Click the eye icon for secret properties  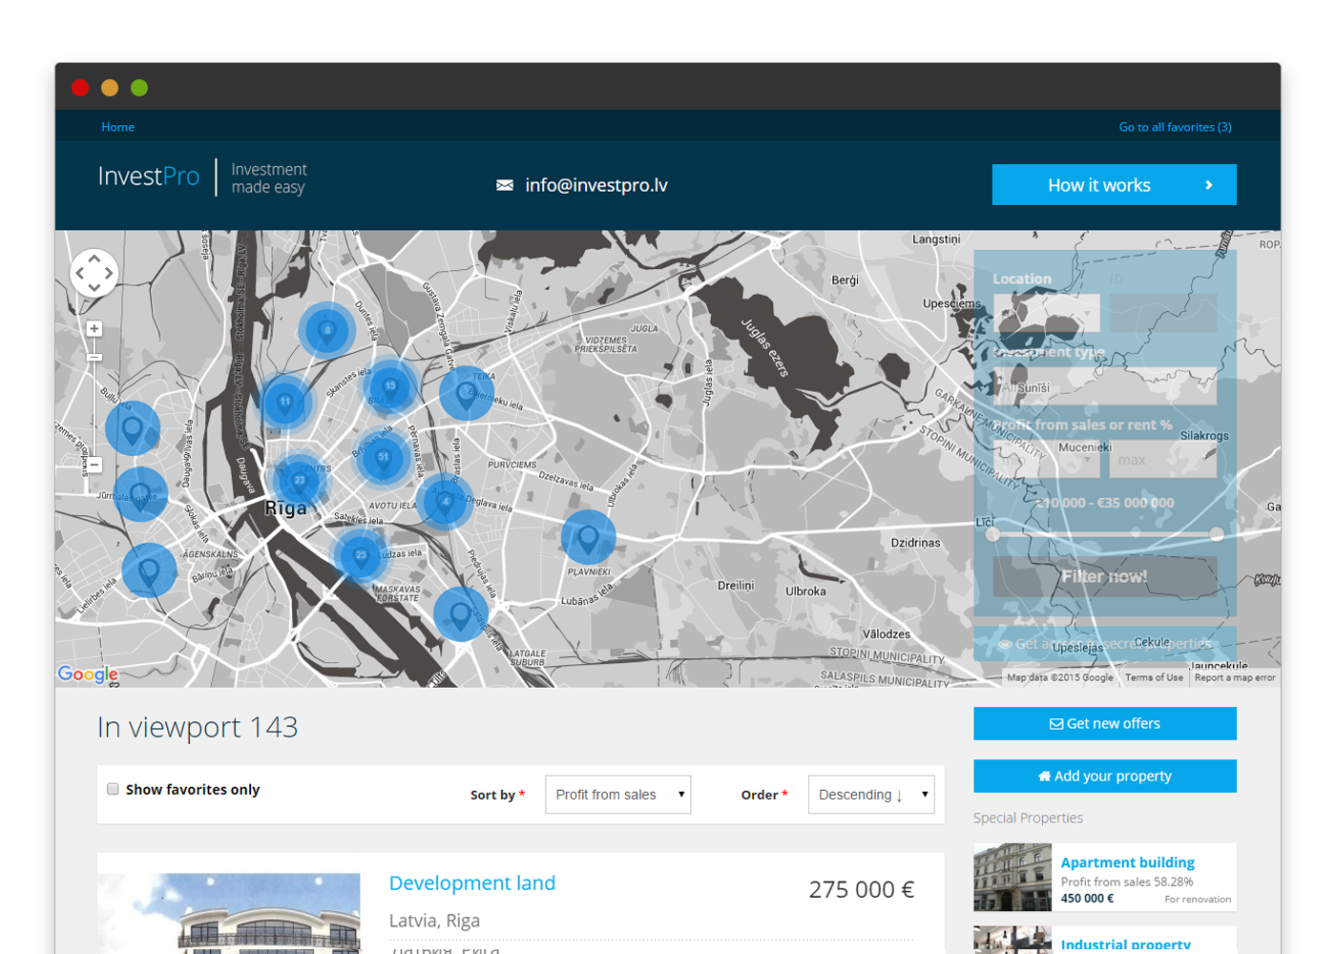click(x=1004, y=644)
